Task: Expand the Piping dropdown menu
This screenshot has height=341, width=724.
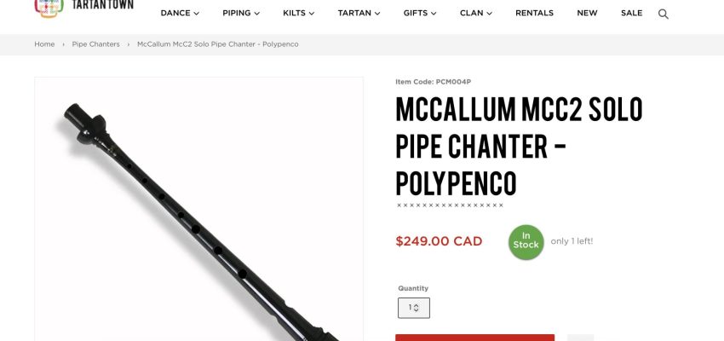Action: click(x=241, y=13)
